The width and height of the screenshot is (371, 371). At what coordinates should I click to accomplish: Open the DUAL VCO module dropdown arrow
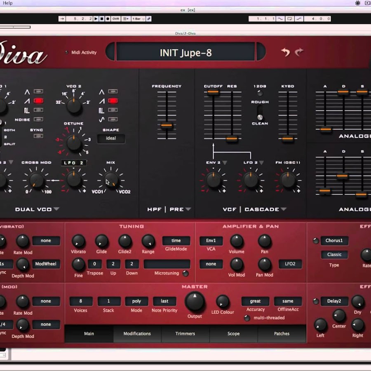56,209
